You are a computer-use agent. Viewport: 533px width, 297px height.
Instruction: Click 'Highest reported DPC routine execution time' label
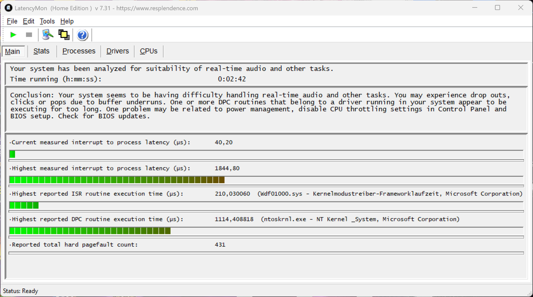click(97, 219)
